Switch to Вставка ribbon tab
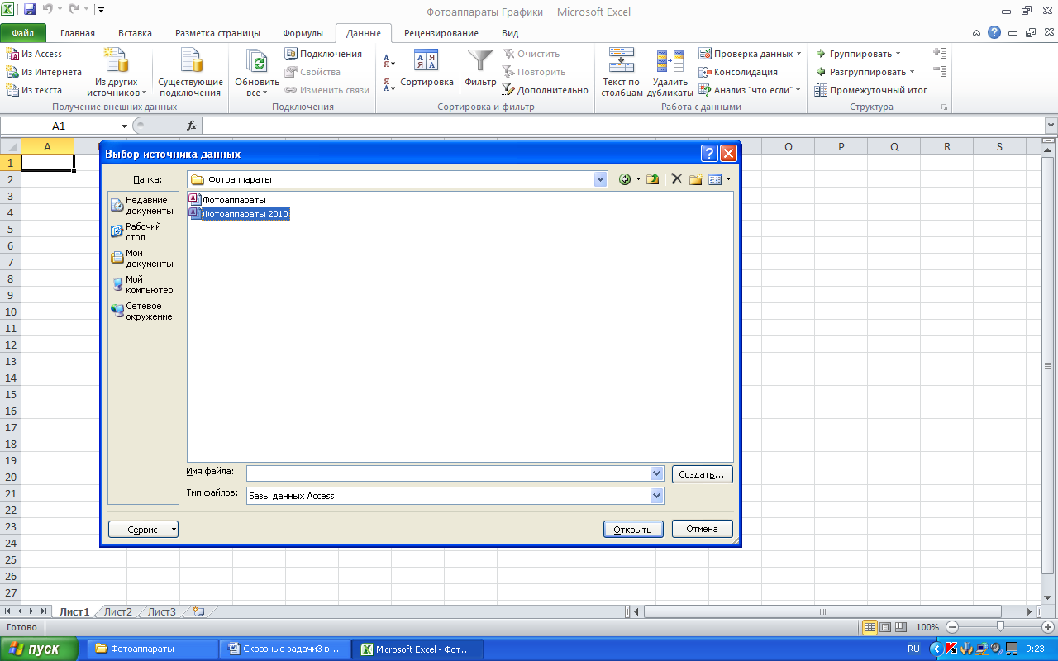 [135, 33]
